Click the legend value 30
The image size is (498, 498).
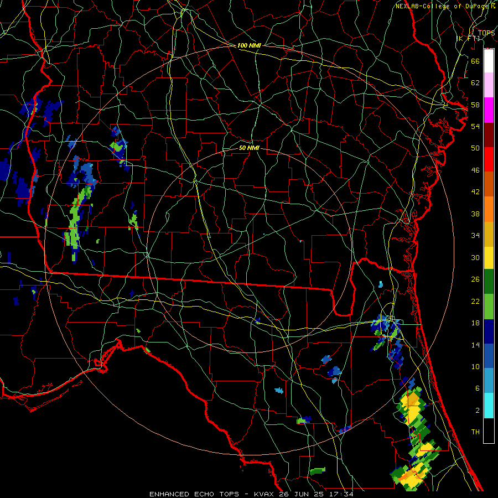point(475,257)
